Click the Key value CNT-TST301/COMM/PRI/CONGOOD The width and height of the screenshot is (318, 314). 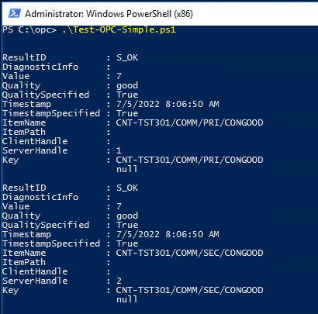point(189,160)
